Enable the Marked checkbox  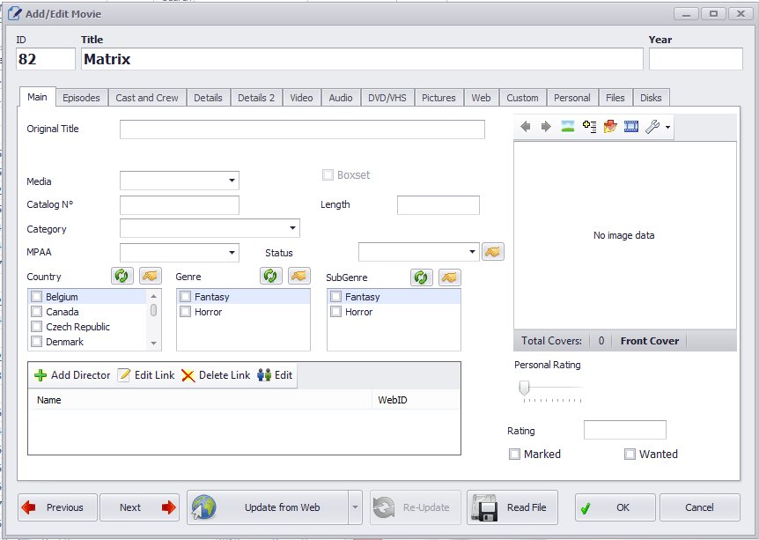pos(514,455)
